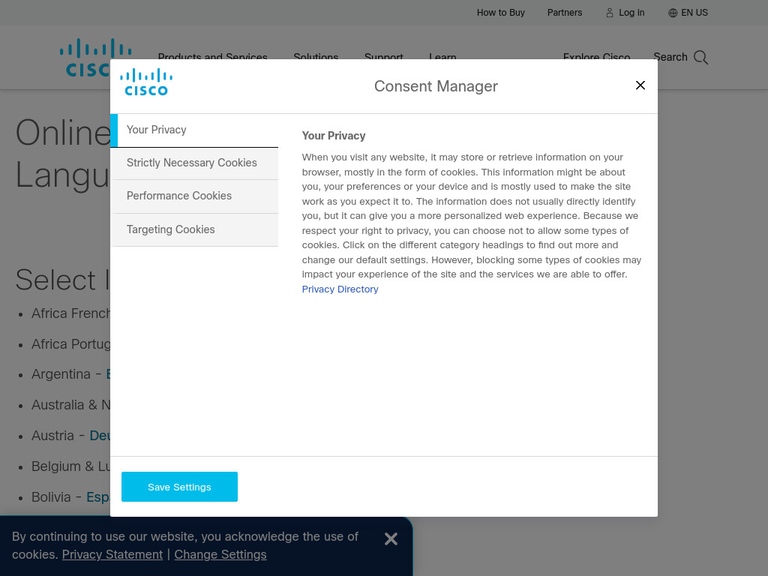Open Strictly Necessary Cookies tab
768x576 pixels.
coord(194,163)
